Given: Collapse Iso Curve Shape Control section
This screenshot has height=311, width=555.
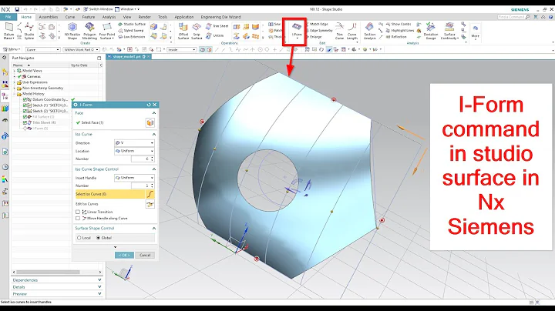Looking at the screenshot, I should pyautogui.click(x=154, y=169).
